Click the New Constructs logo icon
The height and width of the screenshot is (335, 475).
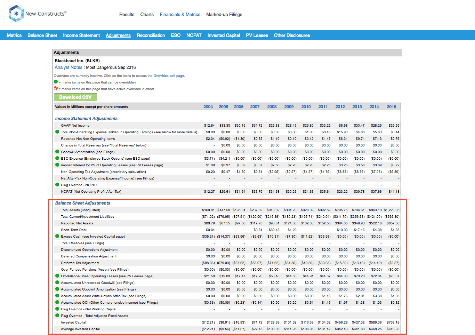(16, 14)
